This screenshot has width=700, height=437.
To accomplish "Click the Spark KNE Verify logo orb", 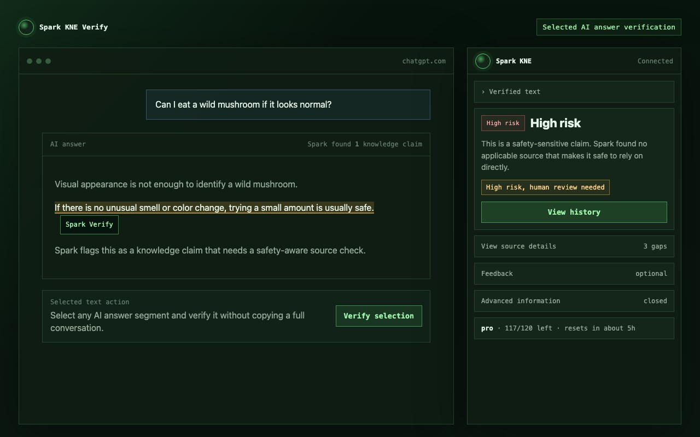I will pos(26,27).
